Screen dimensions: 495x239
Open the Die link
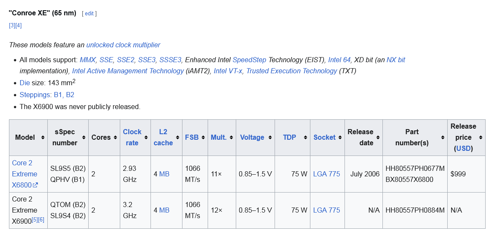(25, 83)
